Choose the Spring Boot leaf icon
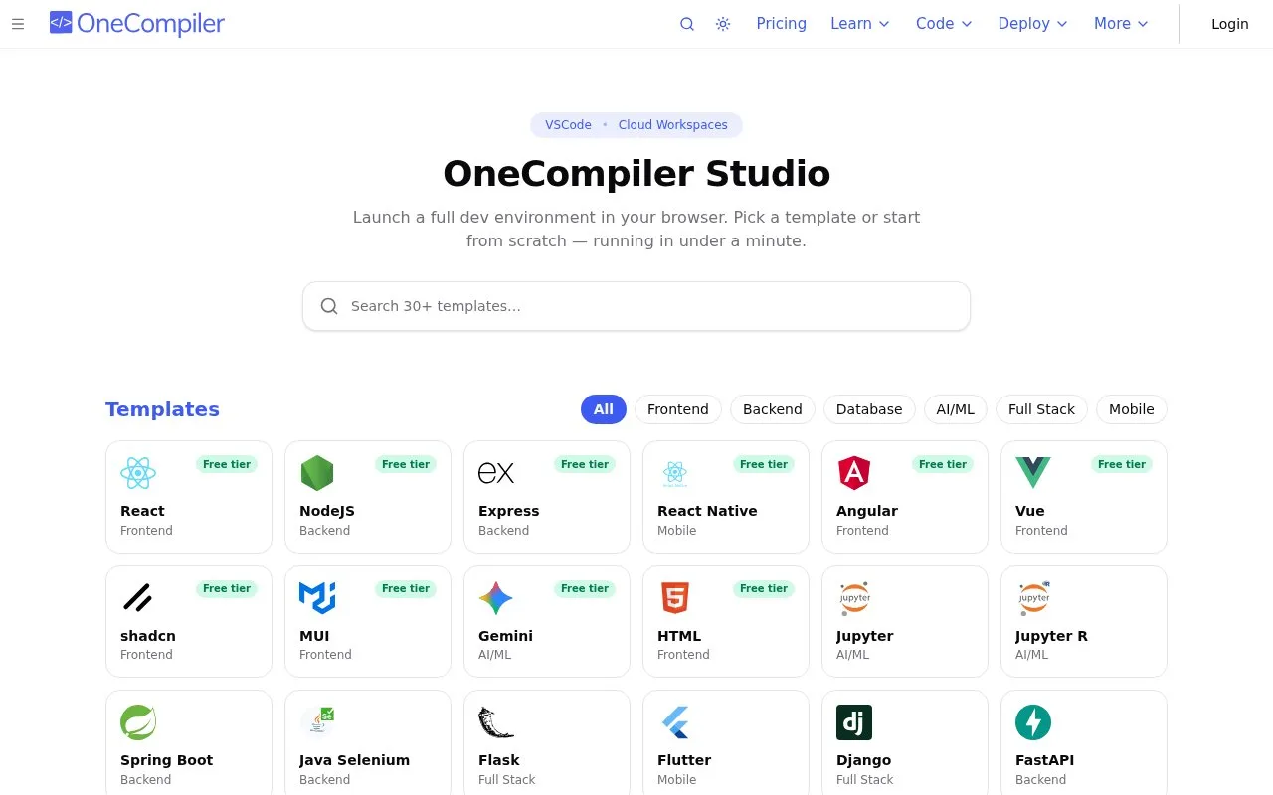Viewport: 1273px width, 795px height. (x=138, y=722)
